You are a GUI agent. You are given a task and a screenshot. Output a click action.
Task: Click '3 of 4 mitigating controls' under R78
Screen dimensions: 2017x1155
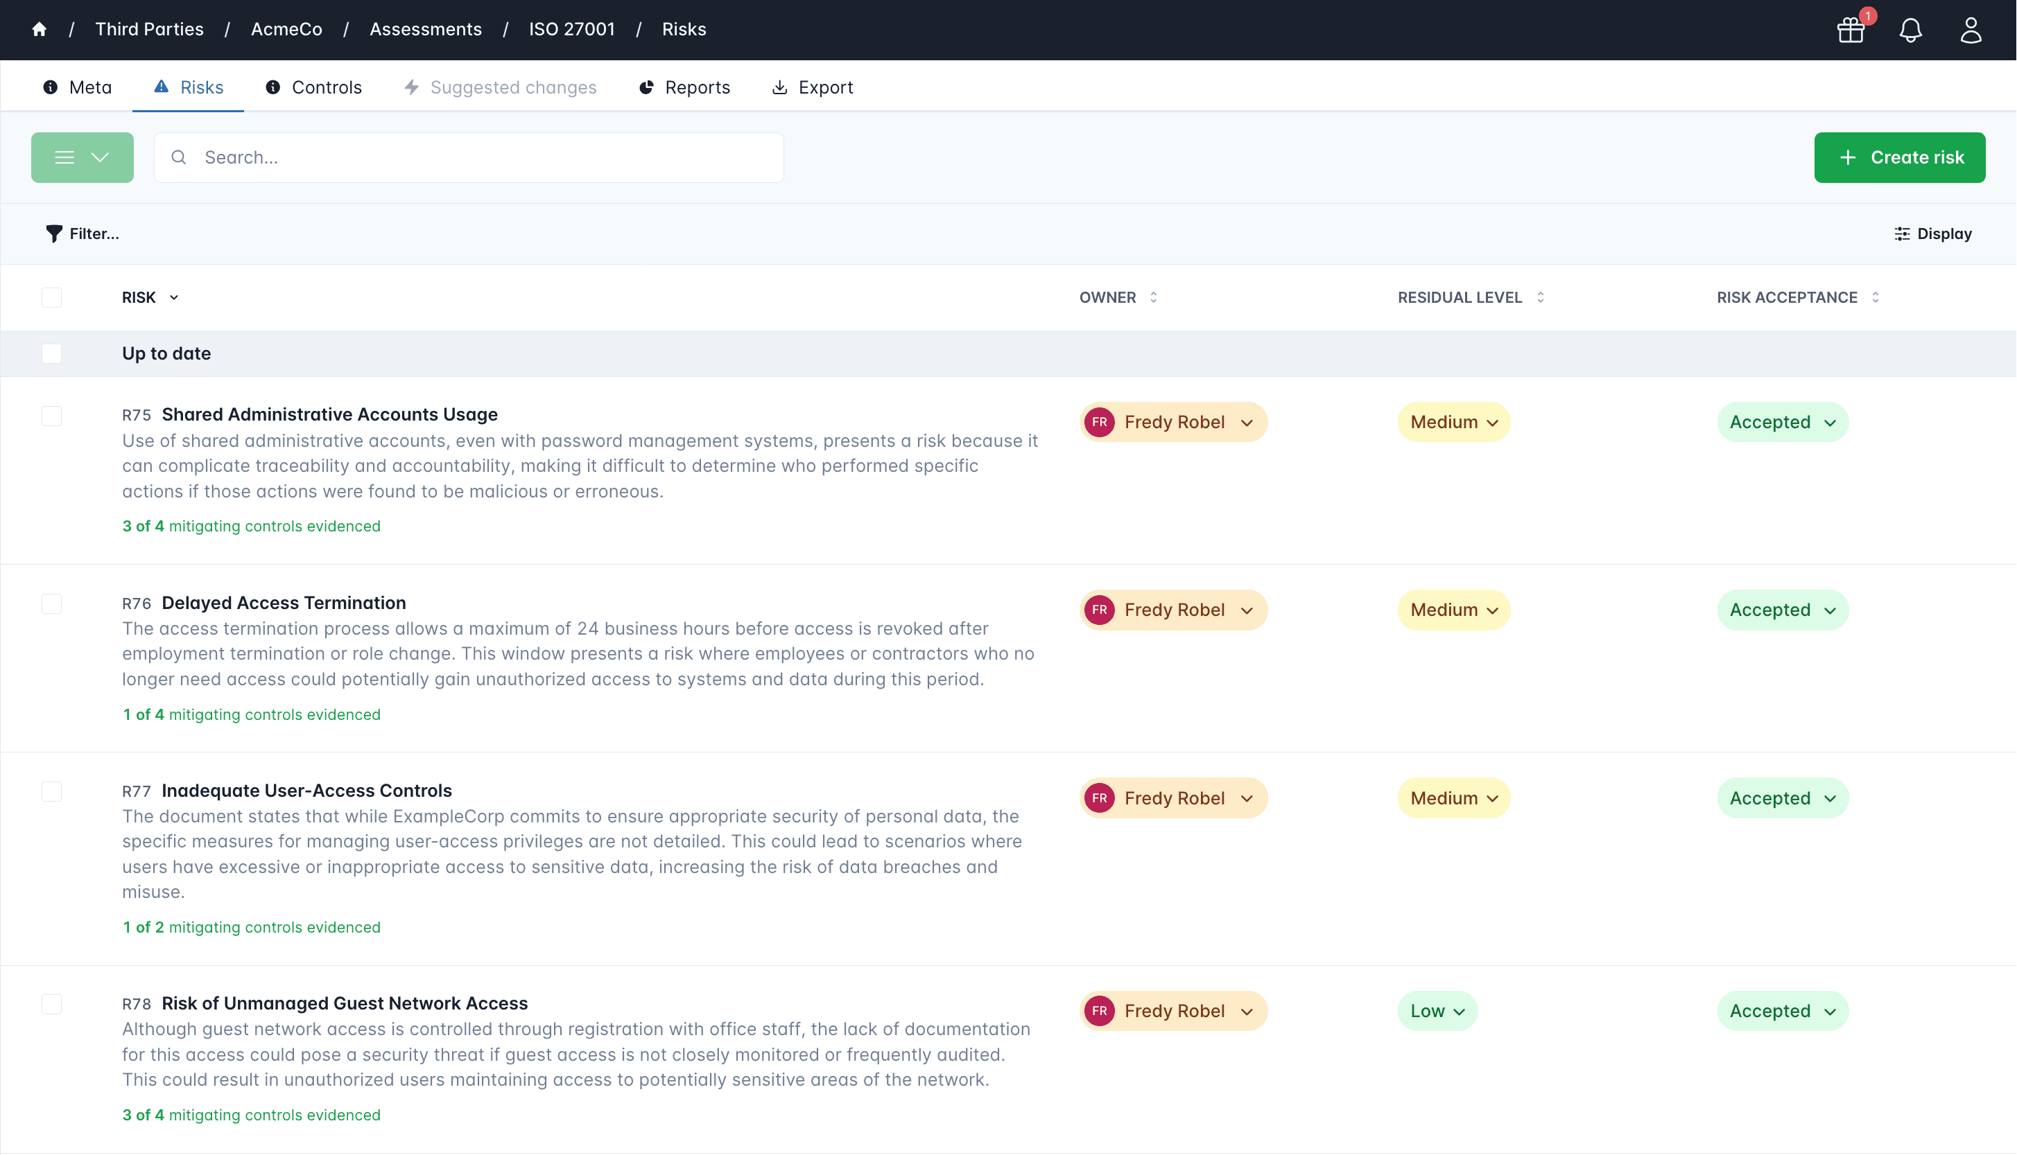tap(251, 1116)
